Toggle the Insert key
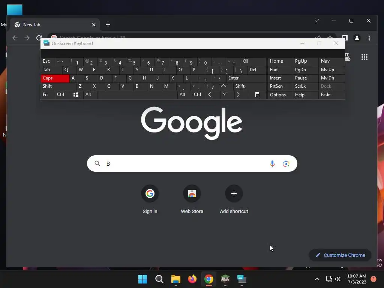Viewport: 384px width, 288px height. pyautogui.click(x=280, y=78)
